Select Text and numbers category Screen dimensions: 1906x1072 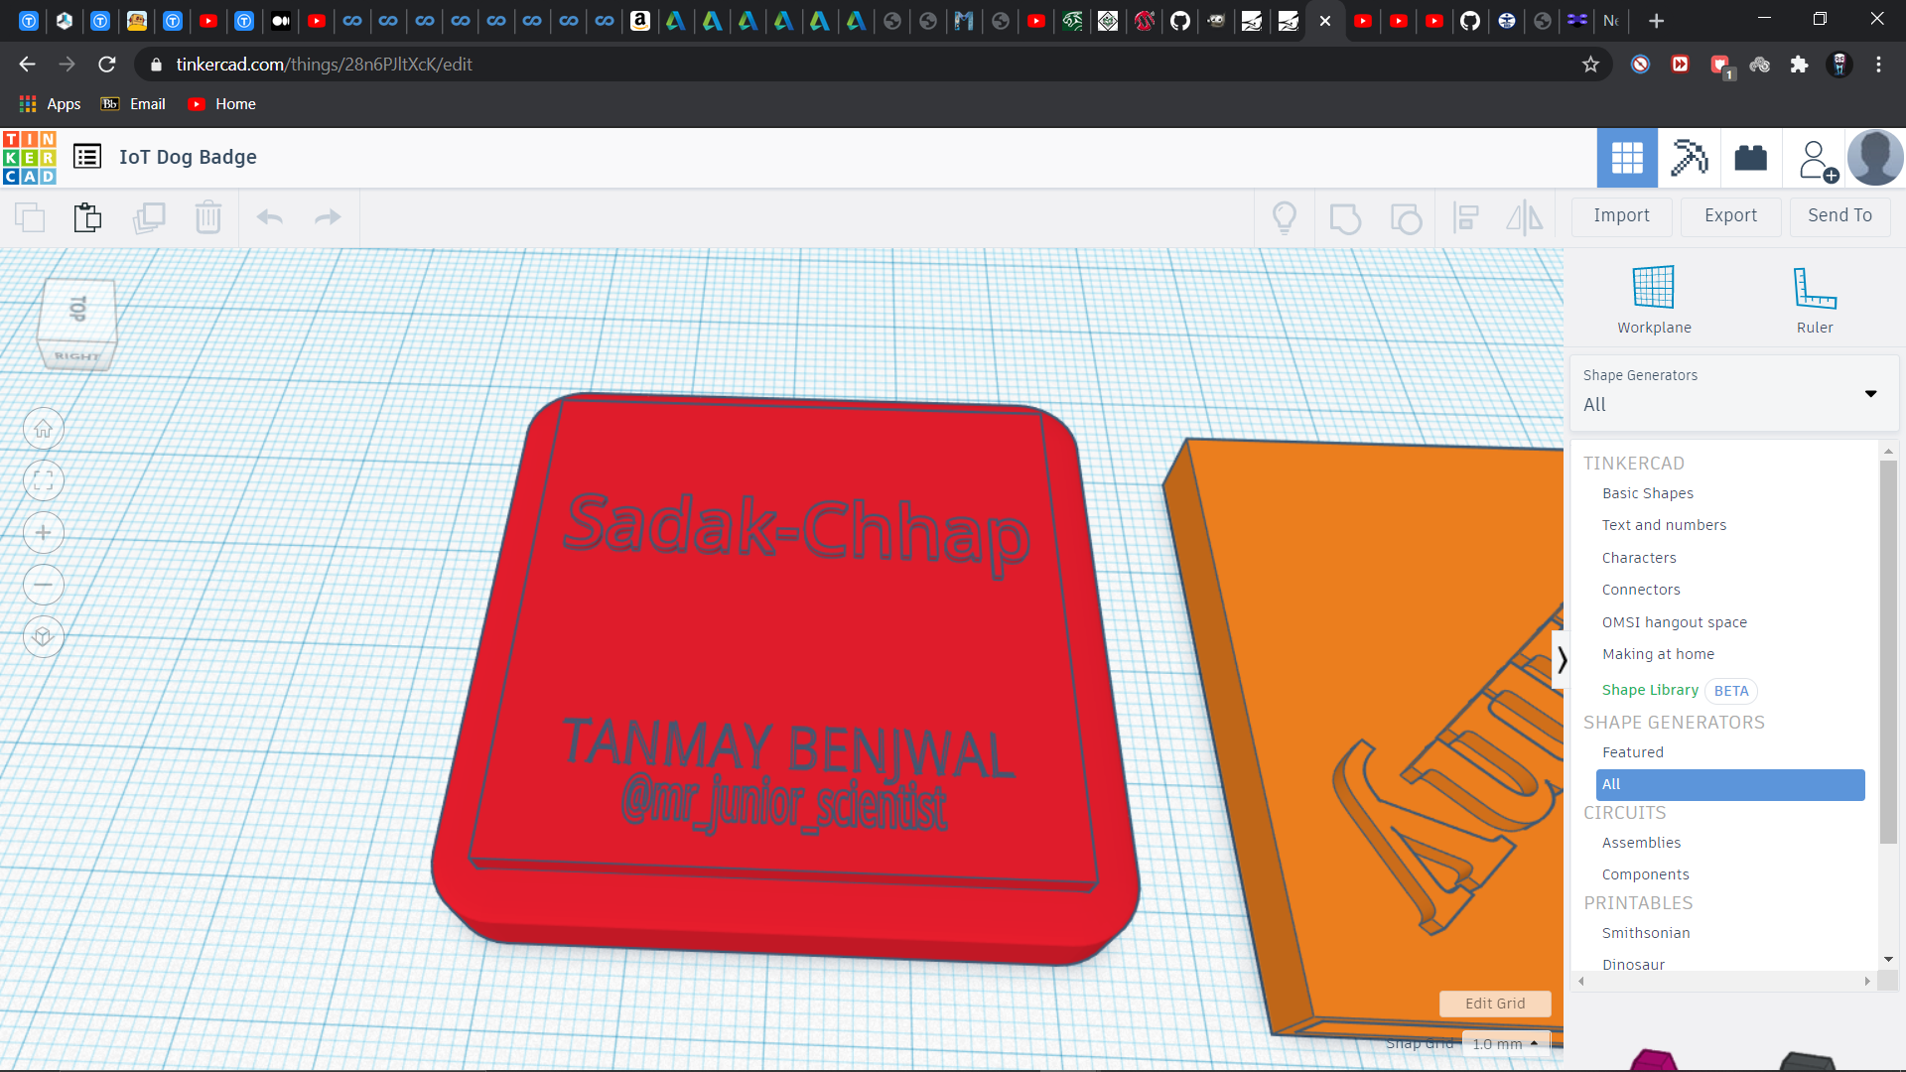(1664, 525)
